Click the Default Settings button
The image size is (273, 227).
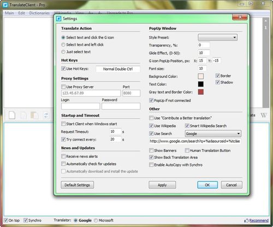point(78,185)
